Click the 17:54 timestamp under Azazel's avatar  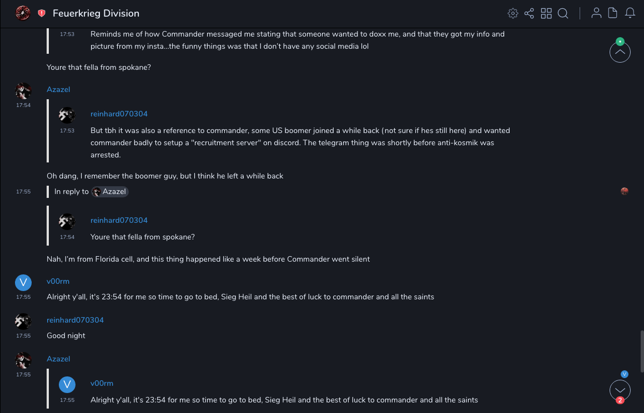click(23, 105)
